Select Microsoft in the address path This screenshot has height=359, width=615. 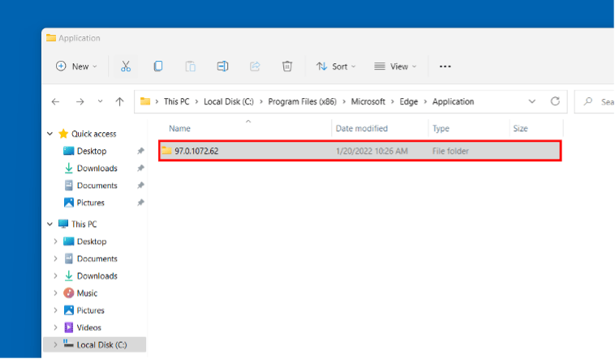click(x=368, y=101)
